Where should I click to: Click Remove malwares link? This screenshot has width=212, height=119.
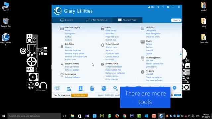73,77
